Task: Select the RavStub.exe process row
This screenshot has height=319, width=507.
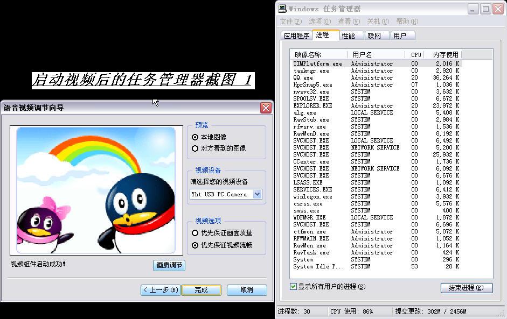Action: click(377, 120)
